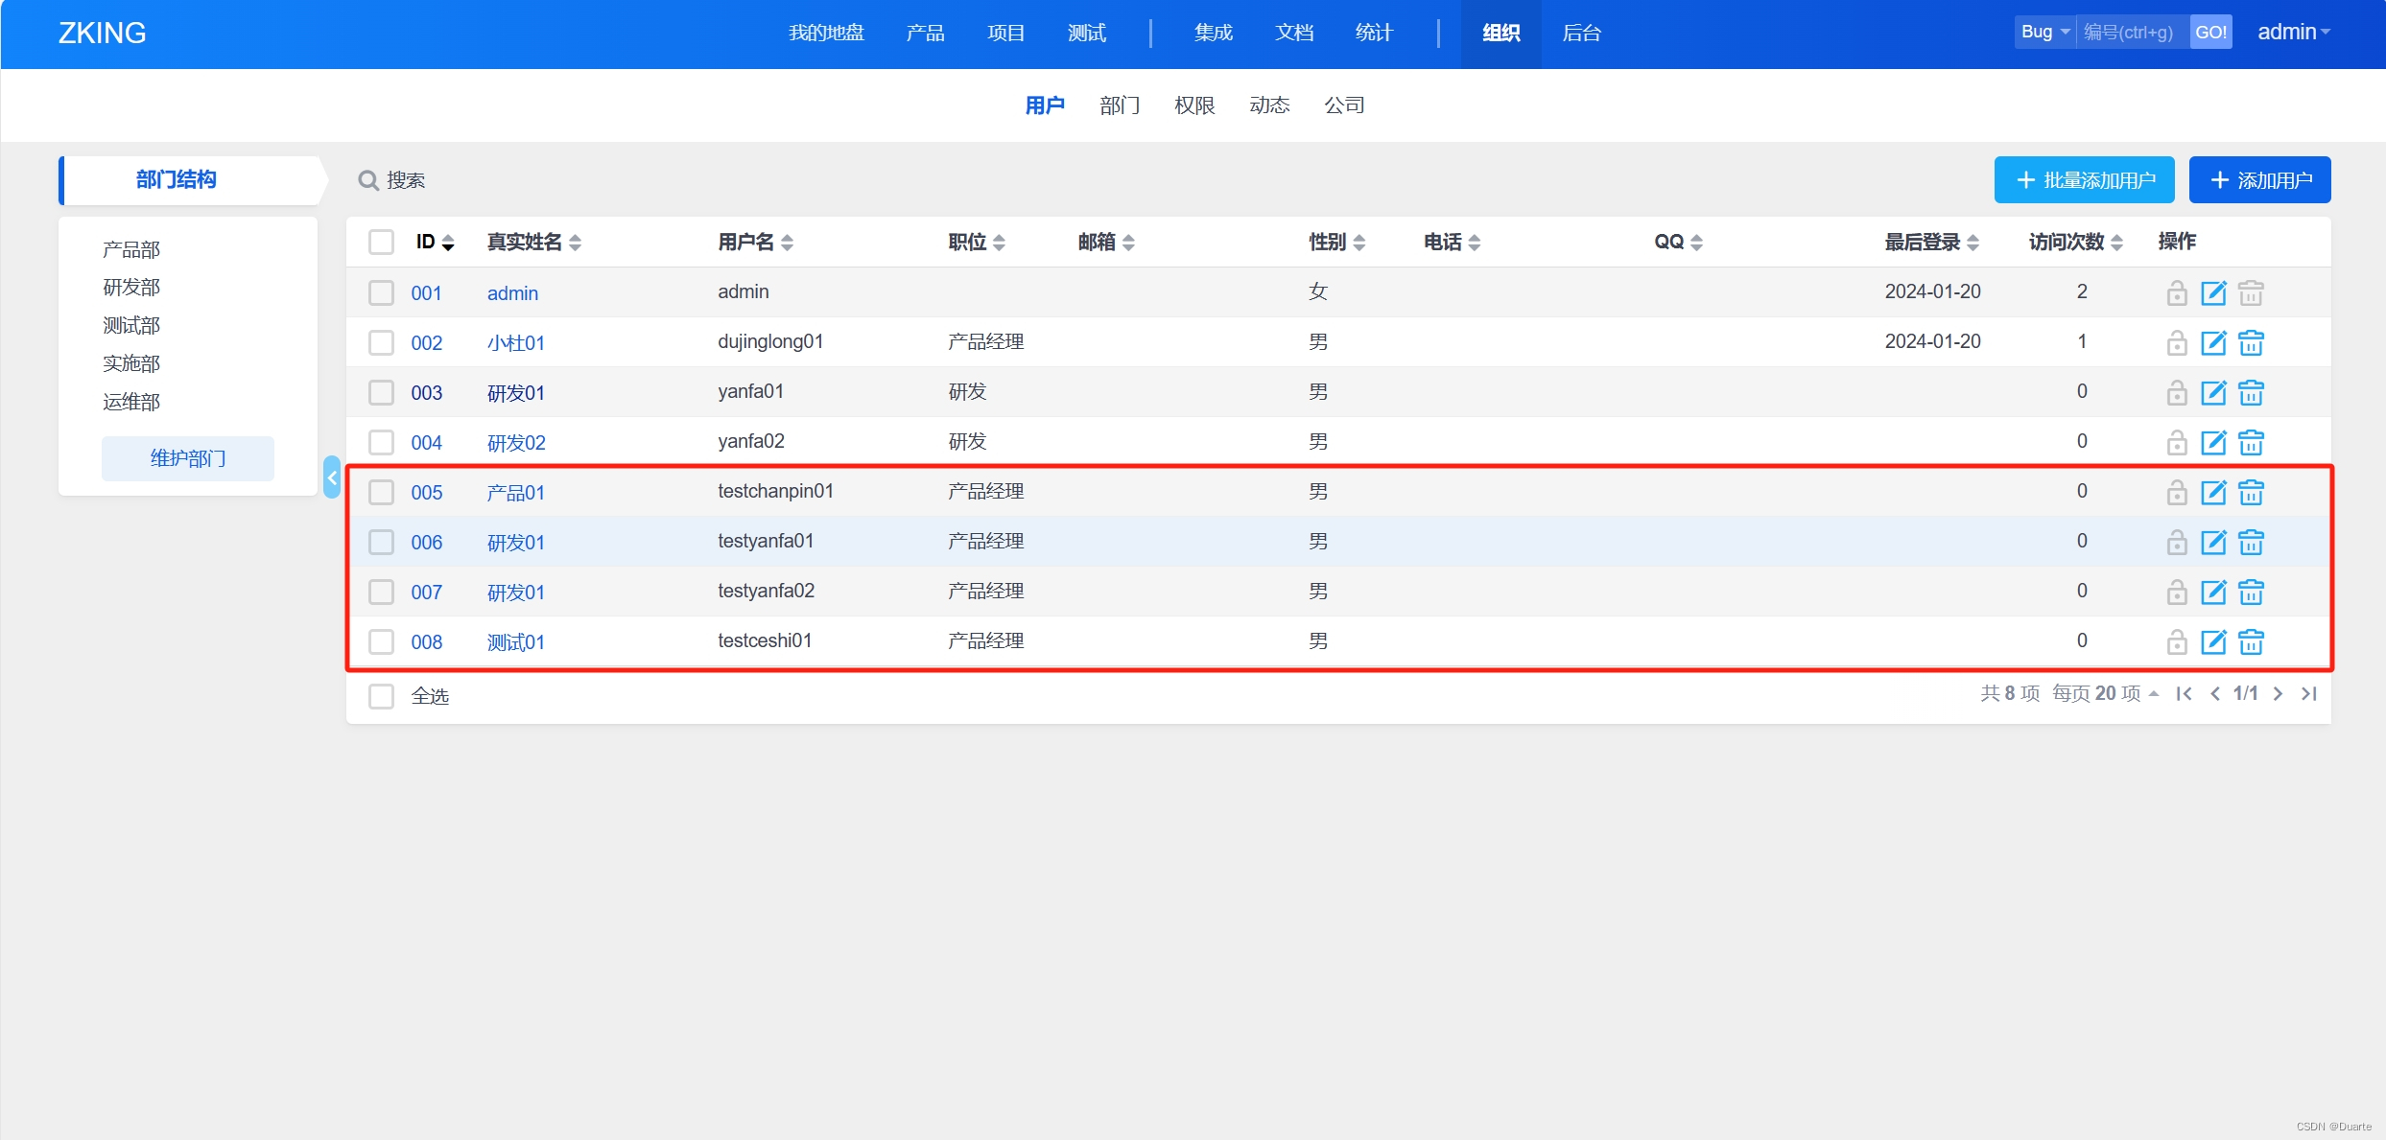Check the checkbox for user 004
Image resolution: width=2386 pixels, height=1140 pixels.
pyautogui.click(x=381, y=442)
